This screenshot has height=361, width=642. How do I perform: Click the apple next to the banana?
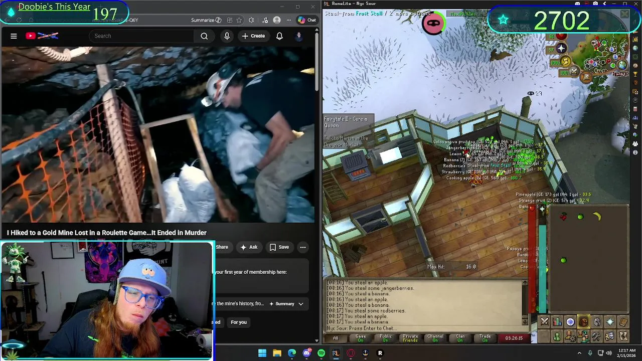tap(580, 217)
